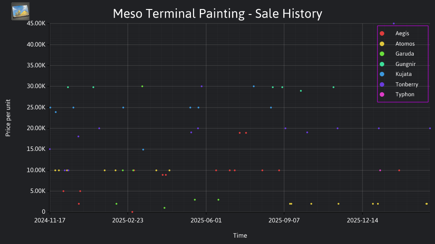Select the pink Typhon point at 10.00K
This screenshot has width=435, height=244.
coord(380,170)
